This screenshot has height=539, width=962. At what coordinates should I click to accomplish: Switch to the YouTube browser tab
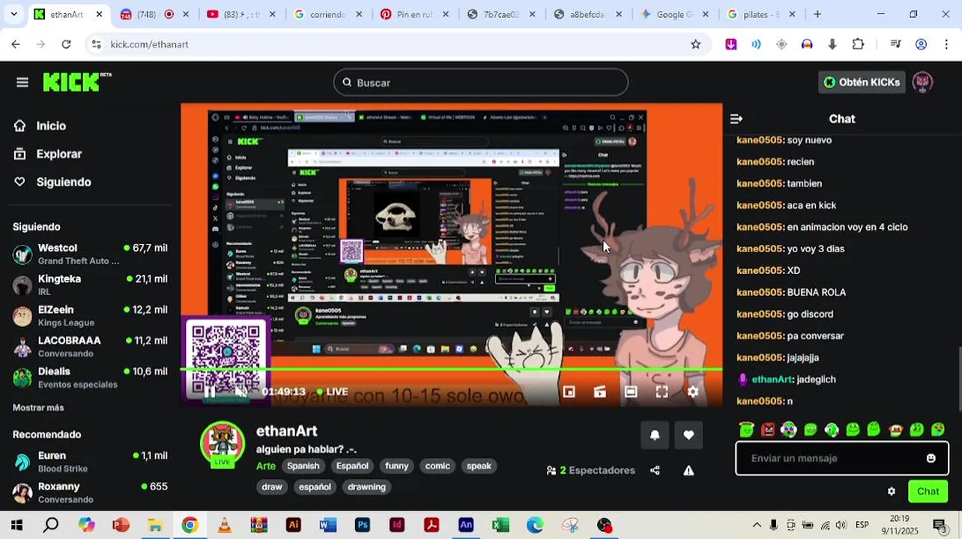pyautogui.click(x=242, y=14)
